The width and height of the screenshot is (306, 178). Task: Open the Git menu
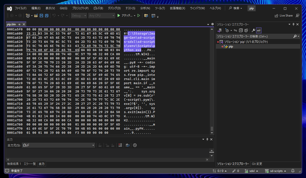[63, 8]
